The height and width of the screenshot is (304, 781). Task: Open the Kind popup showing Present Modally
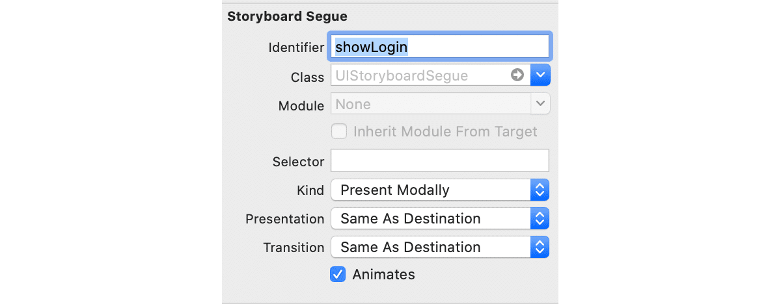coord(440,190)
